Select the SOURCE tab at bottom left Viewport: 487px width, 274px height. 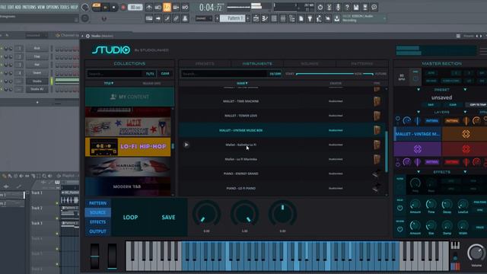point(98,212)
